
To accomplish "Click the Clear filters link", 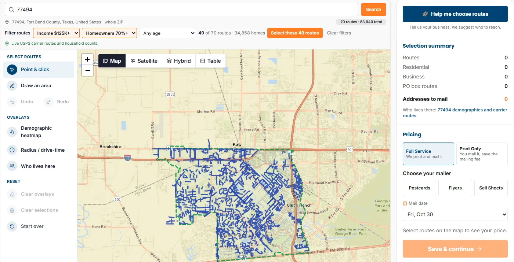I will [339, 33].
